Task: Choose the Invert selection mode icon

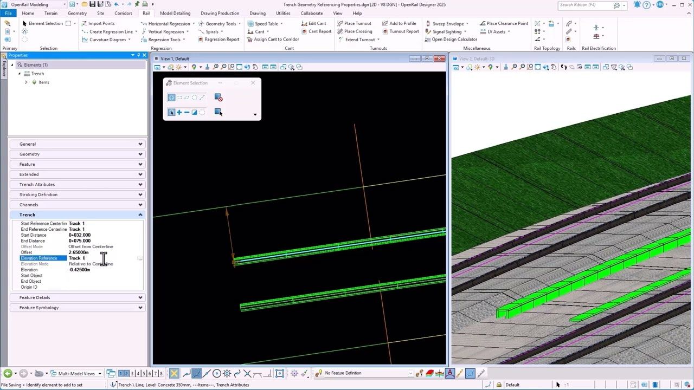Action: tap(194, 112)
